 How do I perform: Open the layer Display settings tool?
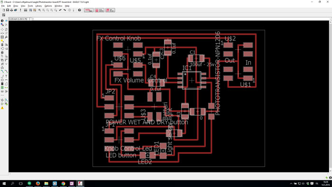point(2,25)
